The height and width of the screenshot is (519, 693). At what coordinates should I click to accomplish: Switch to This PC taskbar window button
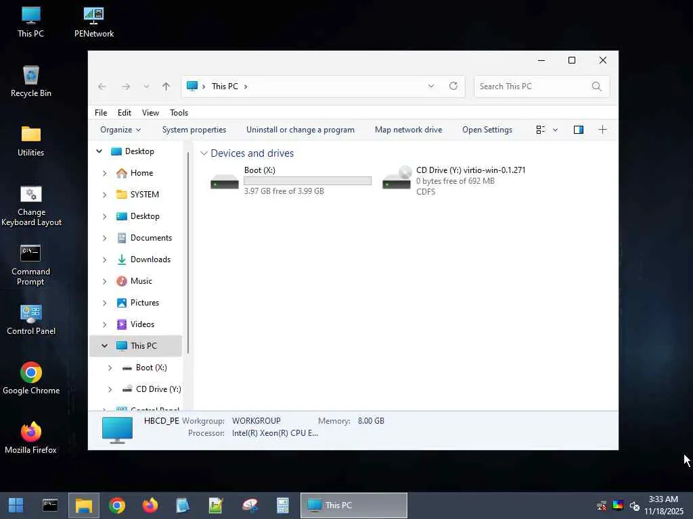[353, 505]
